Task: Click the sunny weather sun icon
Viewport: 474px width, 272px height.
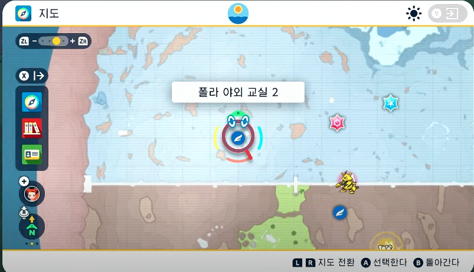Action: [414, 14]
